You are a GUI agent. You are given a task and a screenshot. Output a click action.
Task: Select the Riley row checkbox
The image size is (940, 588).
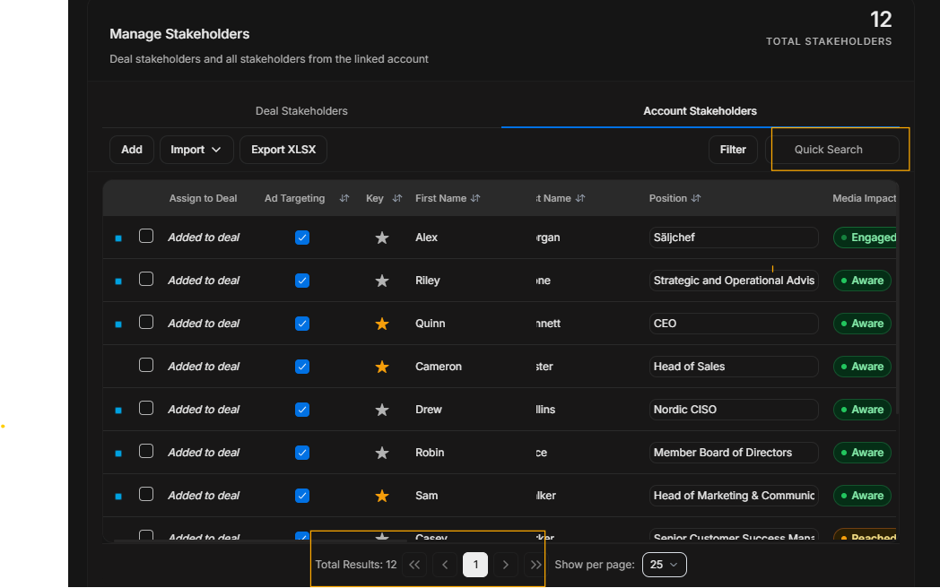(x=146, y=280)
